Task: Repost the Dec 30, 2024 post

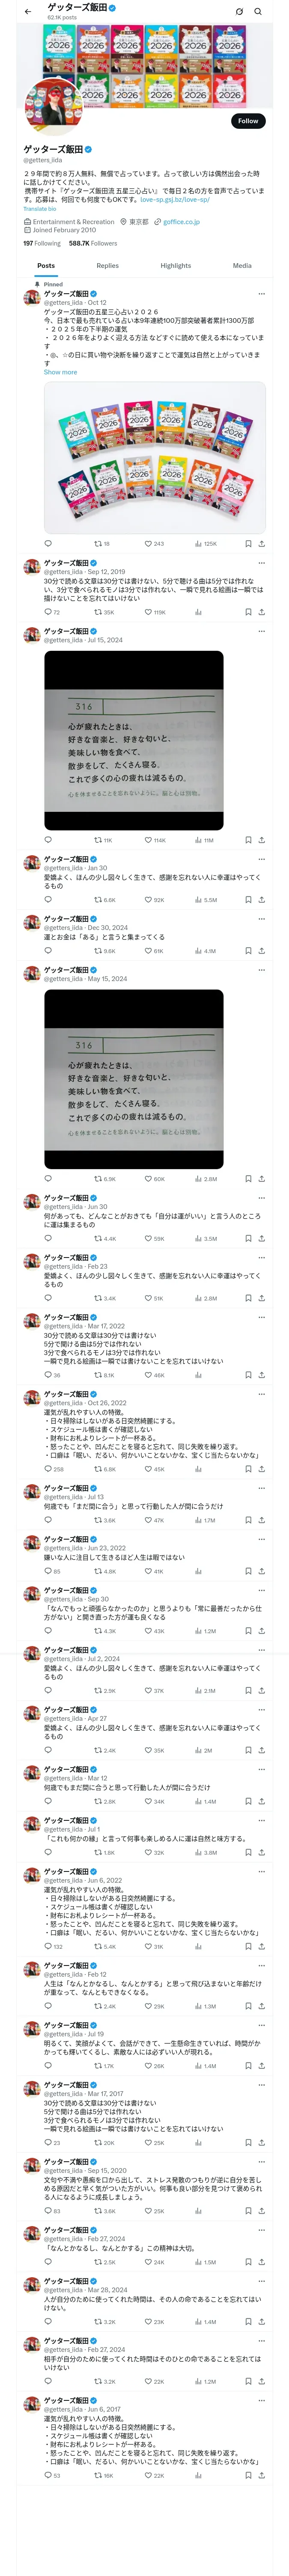Action: coord(98,951)
